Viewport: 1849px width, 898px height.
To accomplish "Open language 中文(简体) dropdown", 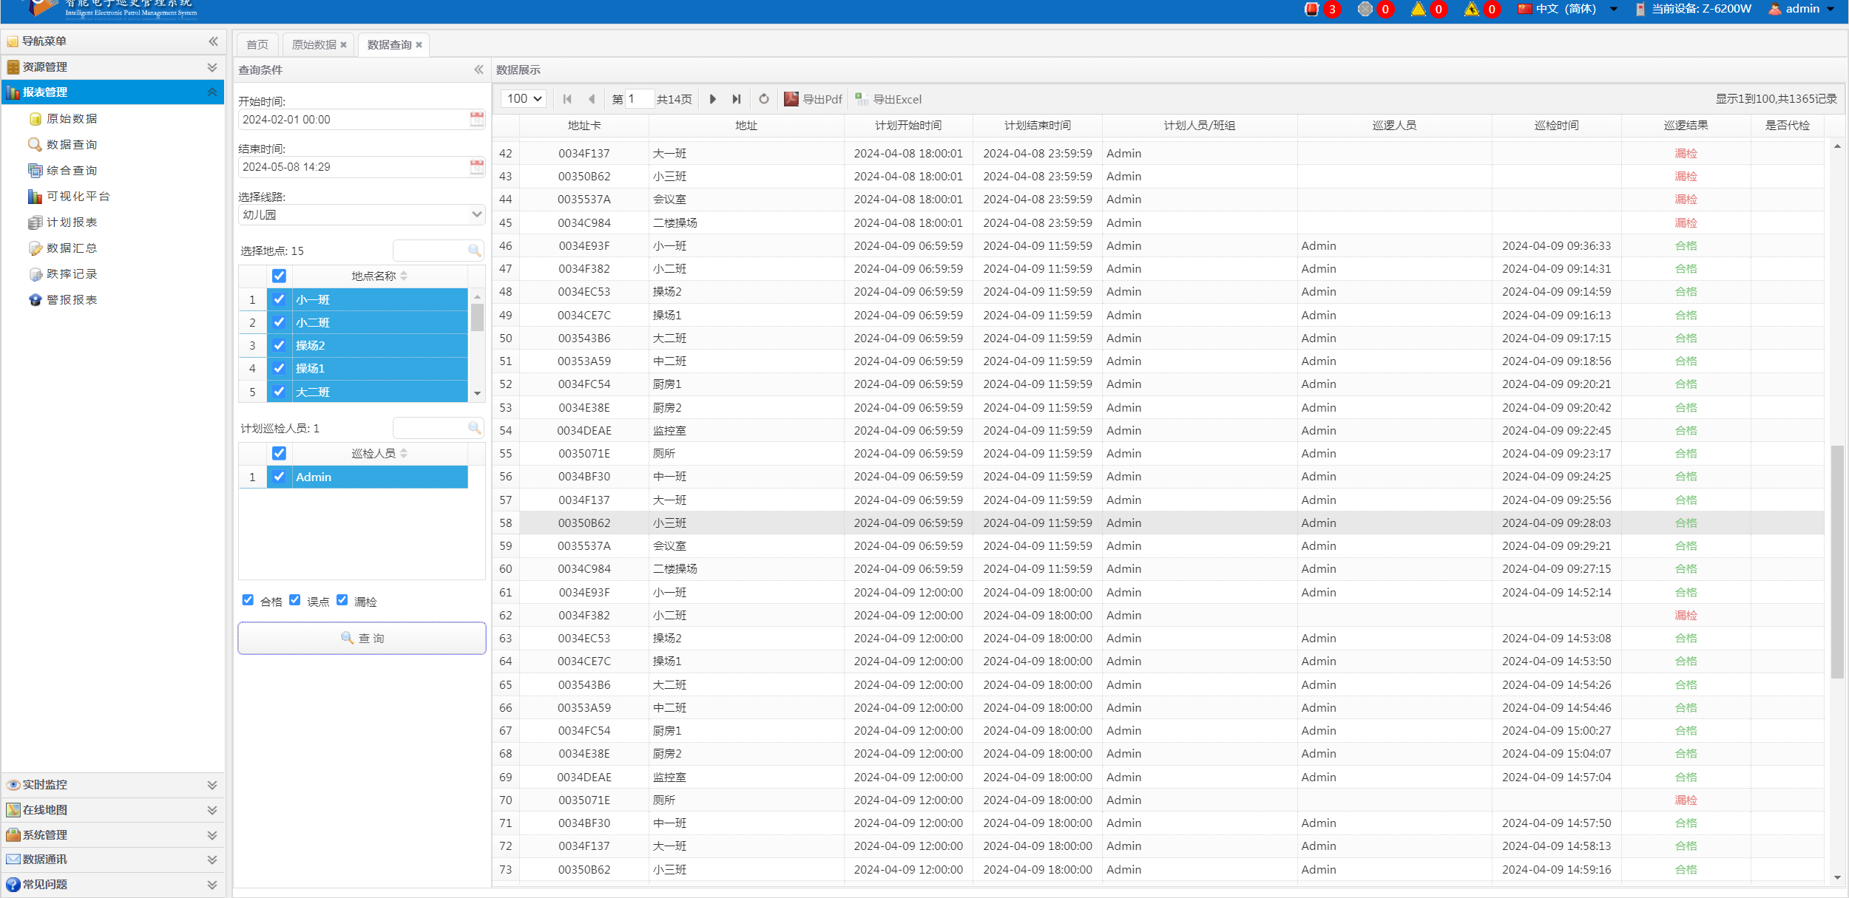I will coord(1567,9).
